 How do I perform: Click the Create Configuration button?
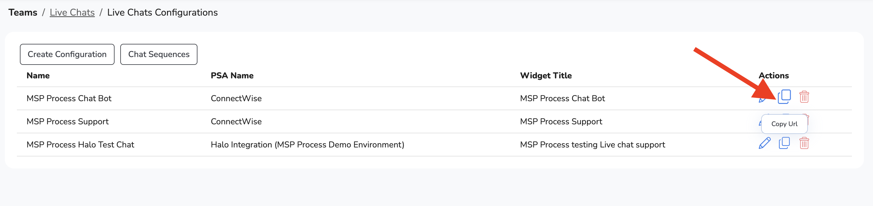click(x=67, y=54)
